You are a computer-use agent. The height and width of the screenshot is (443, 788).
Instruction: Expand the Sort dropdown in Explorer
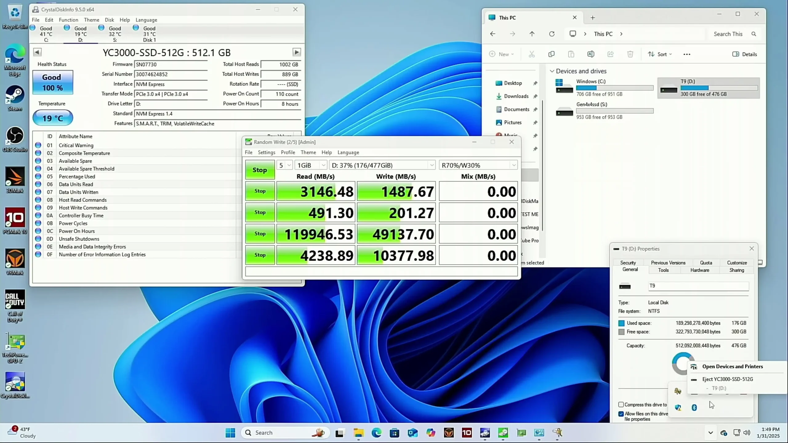point(660,54)
